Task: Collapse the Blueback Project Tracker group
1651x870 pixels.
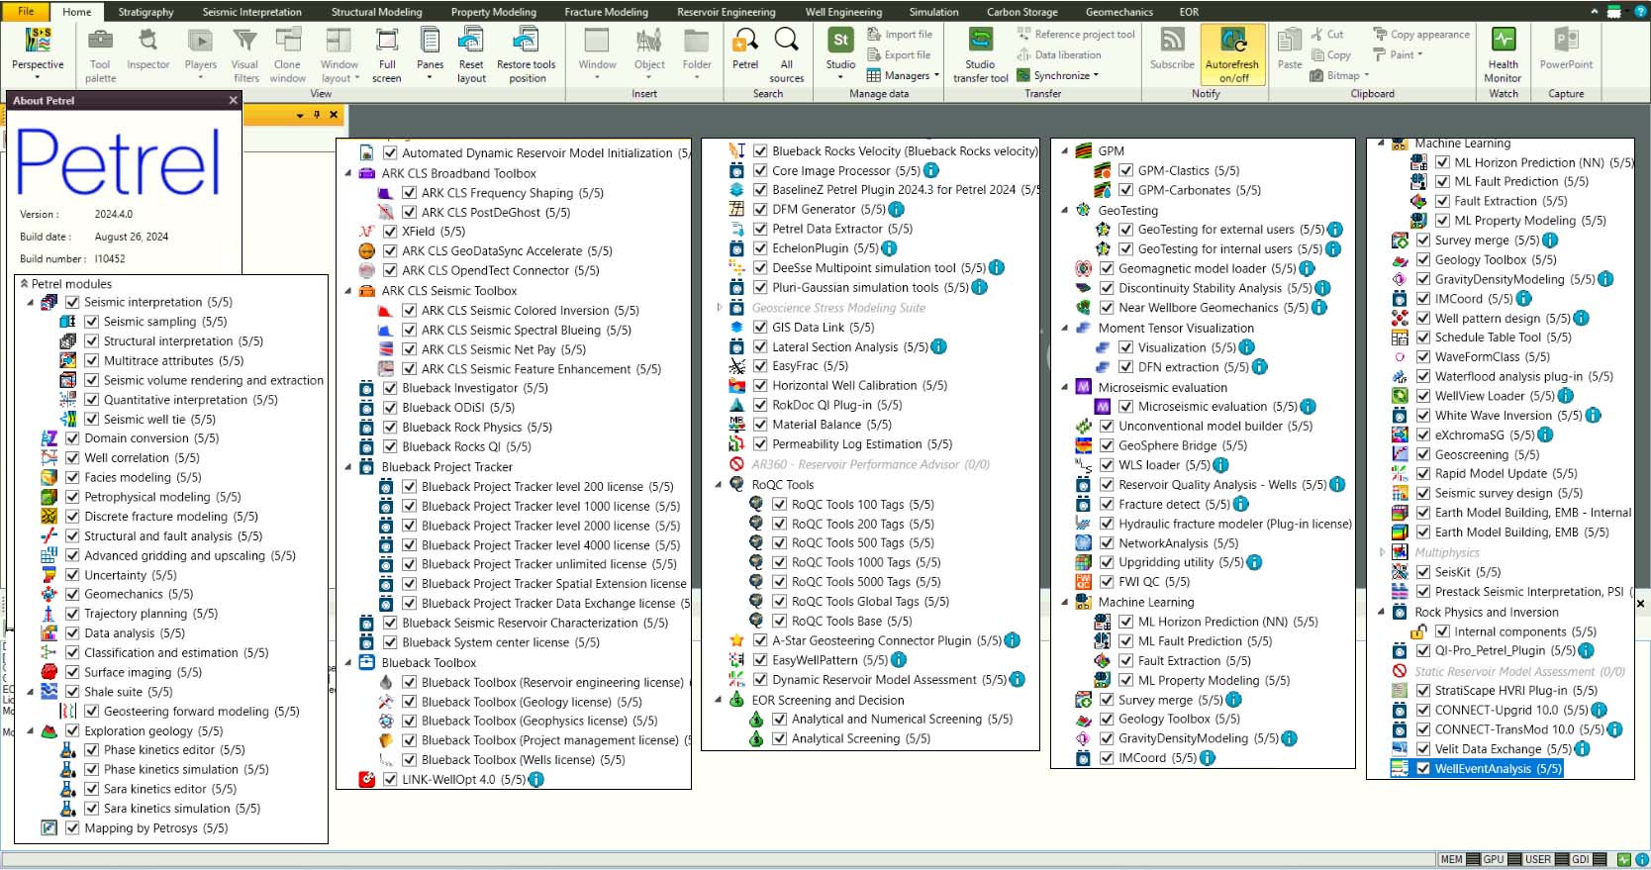Action: pos(348,467)
